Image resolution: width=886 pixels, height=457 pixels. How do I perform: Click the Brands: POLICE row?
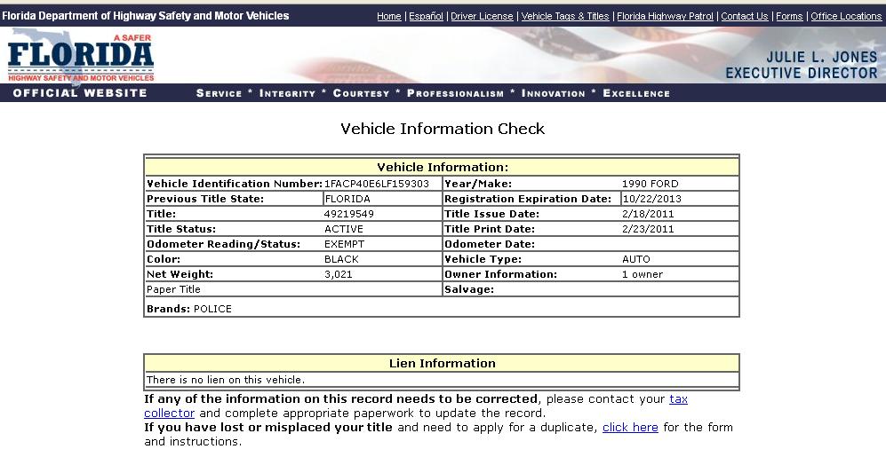pyautogui.click(x=189, y=309)
